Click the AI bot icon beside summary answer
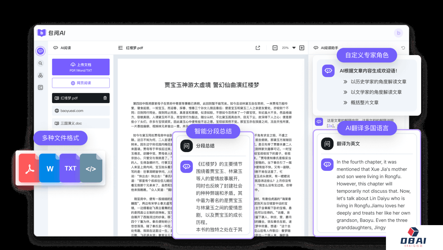 coord(187,166)
